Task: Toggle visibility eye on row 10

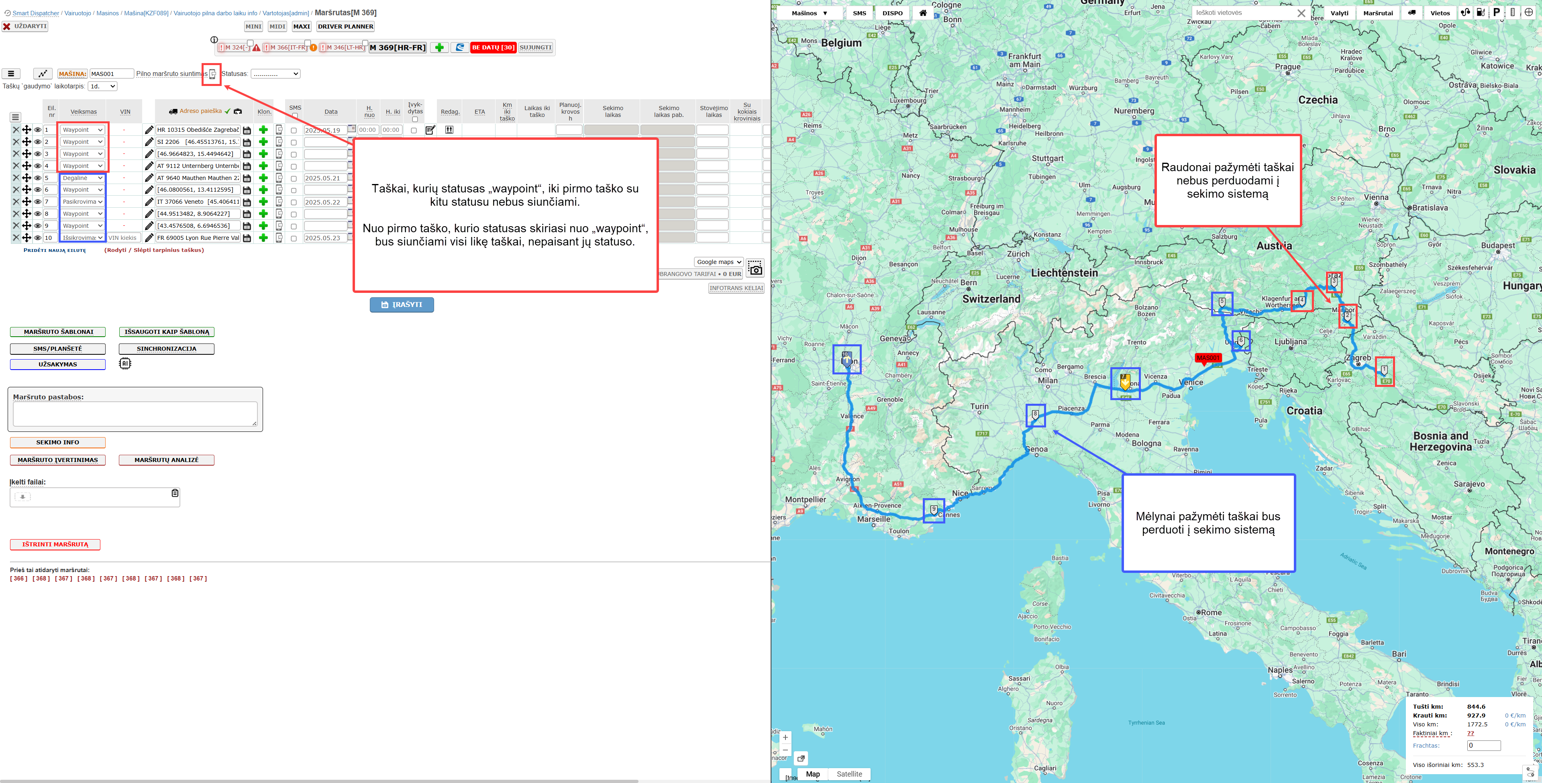Action: point(38,238)
